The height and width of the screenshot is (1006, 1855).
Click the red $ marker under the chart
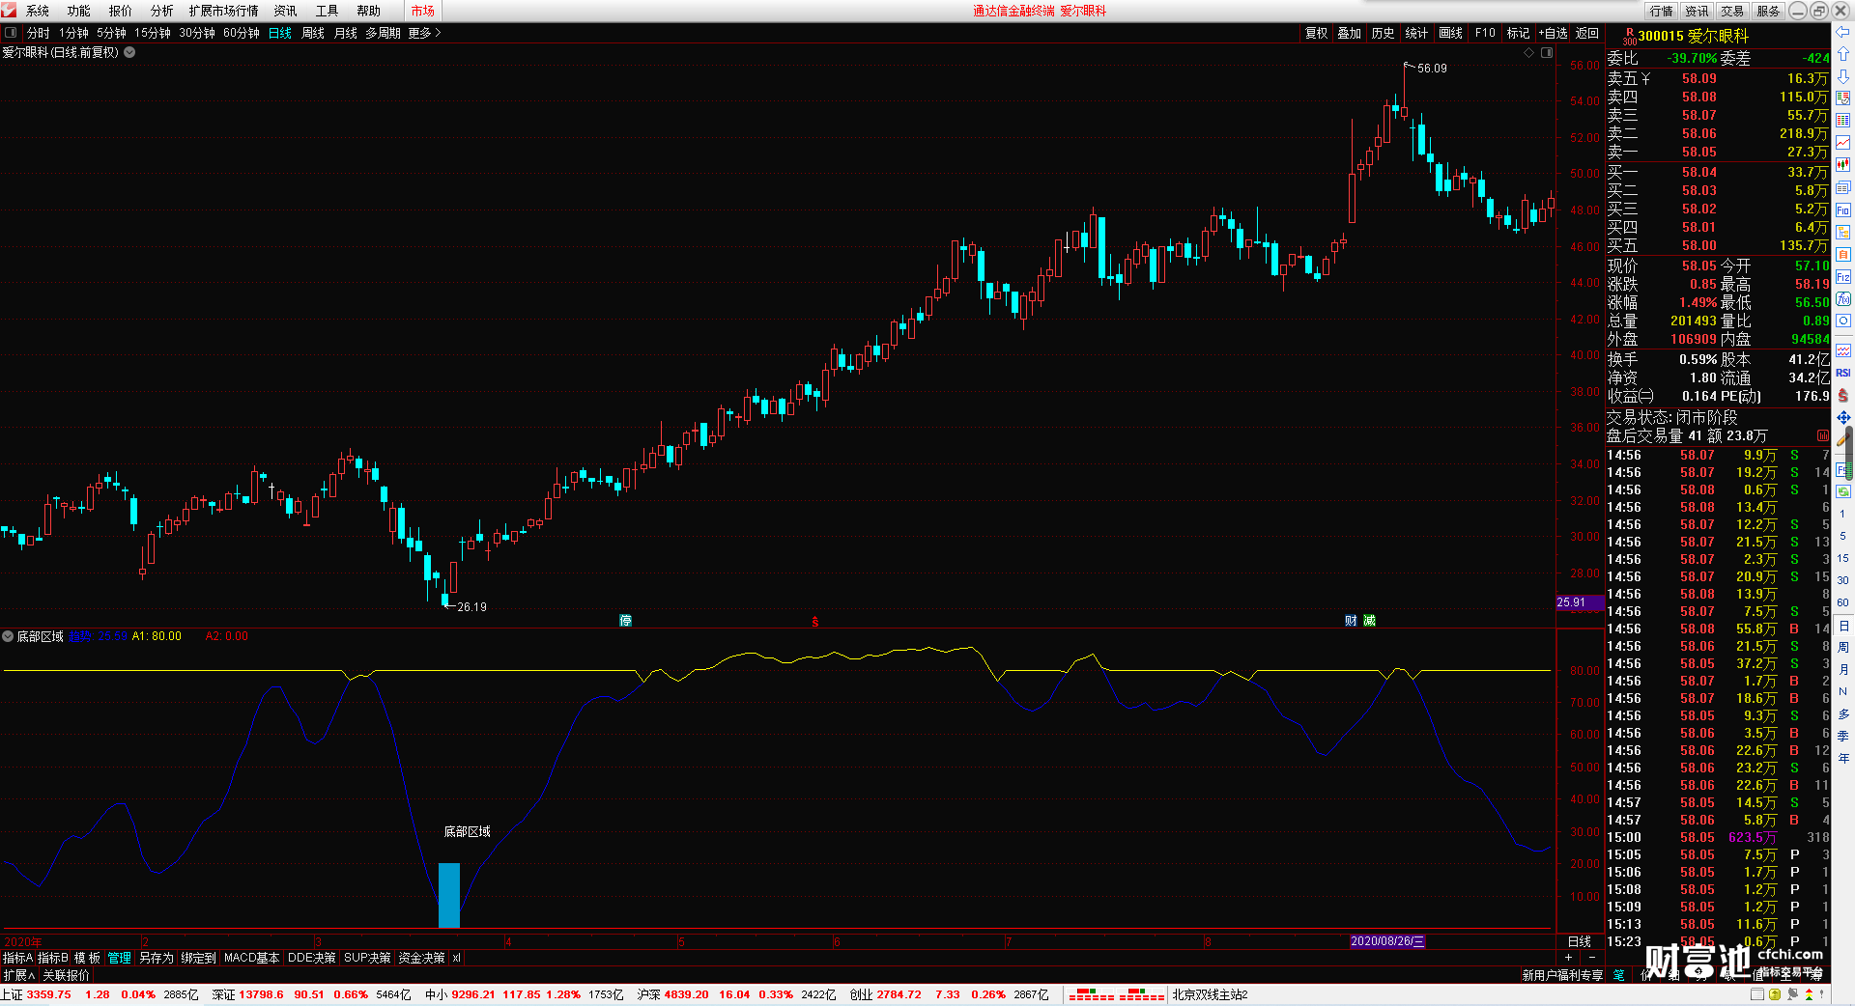pyautogui.click(x=815, y=622)
